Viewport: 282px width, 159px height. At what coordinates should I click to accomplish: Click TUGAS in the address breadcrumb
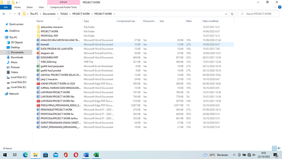(64, 14)
